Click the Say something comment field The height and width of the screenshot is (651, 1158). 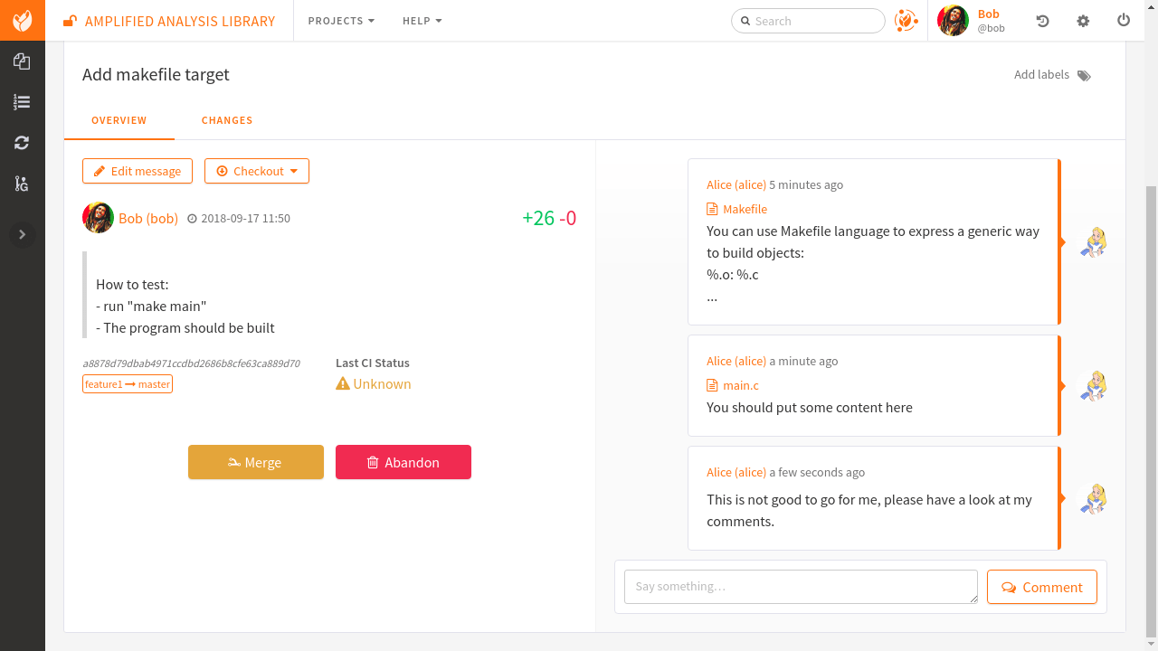pyautogui.click(x=801, y=586)
